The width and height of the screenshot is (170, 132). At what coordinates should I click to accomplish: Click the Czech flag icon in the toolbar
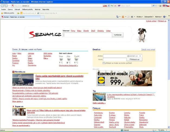click(x=168, y=6)
